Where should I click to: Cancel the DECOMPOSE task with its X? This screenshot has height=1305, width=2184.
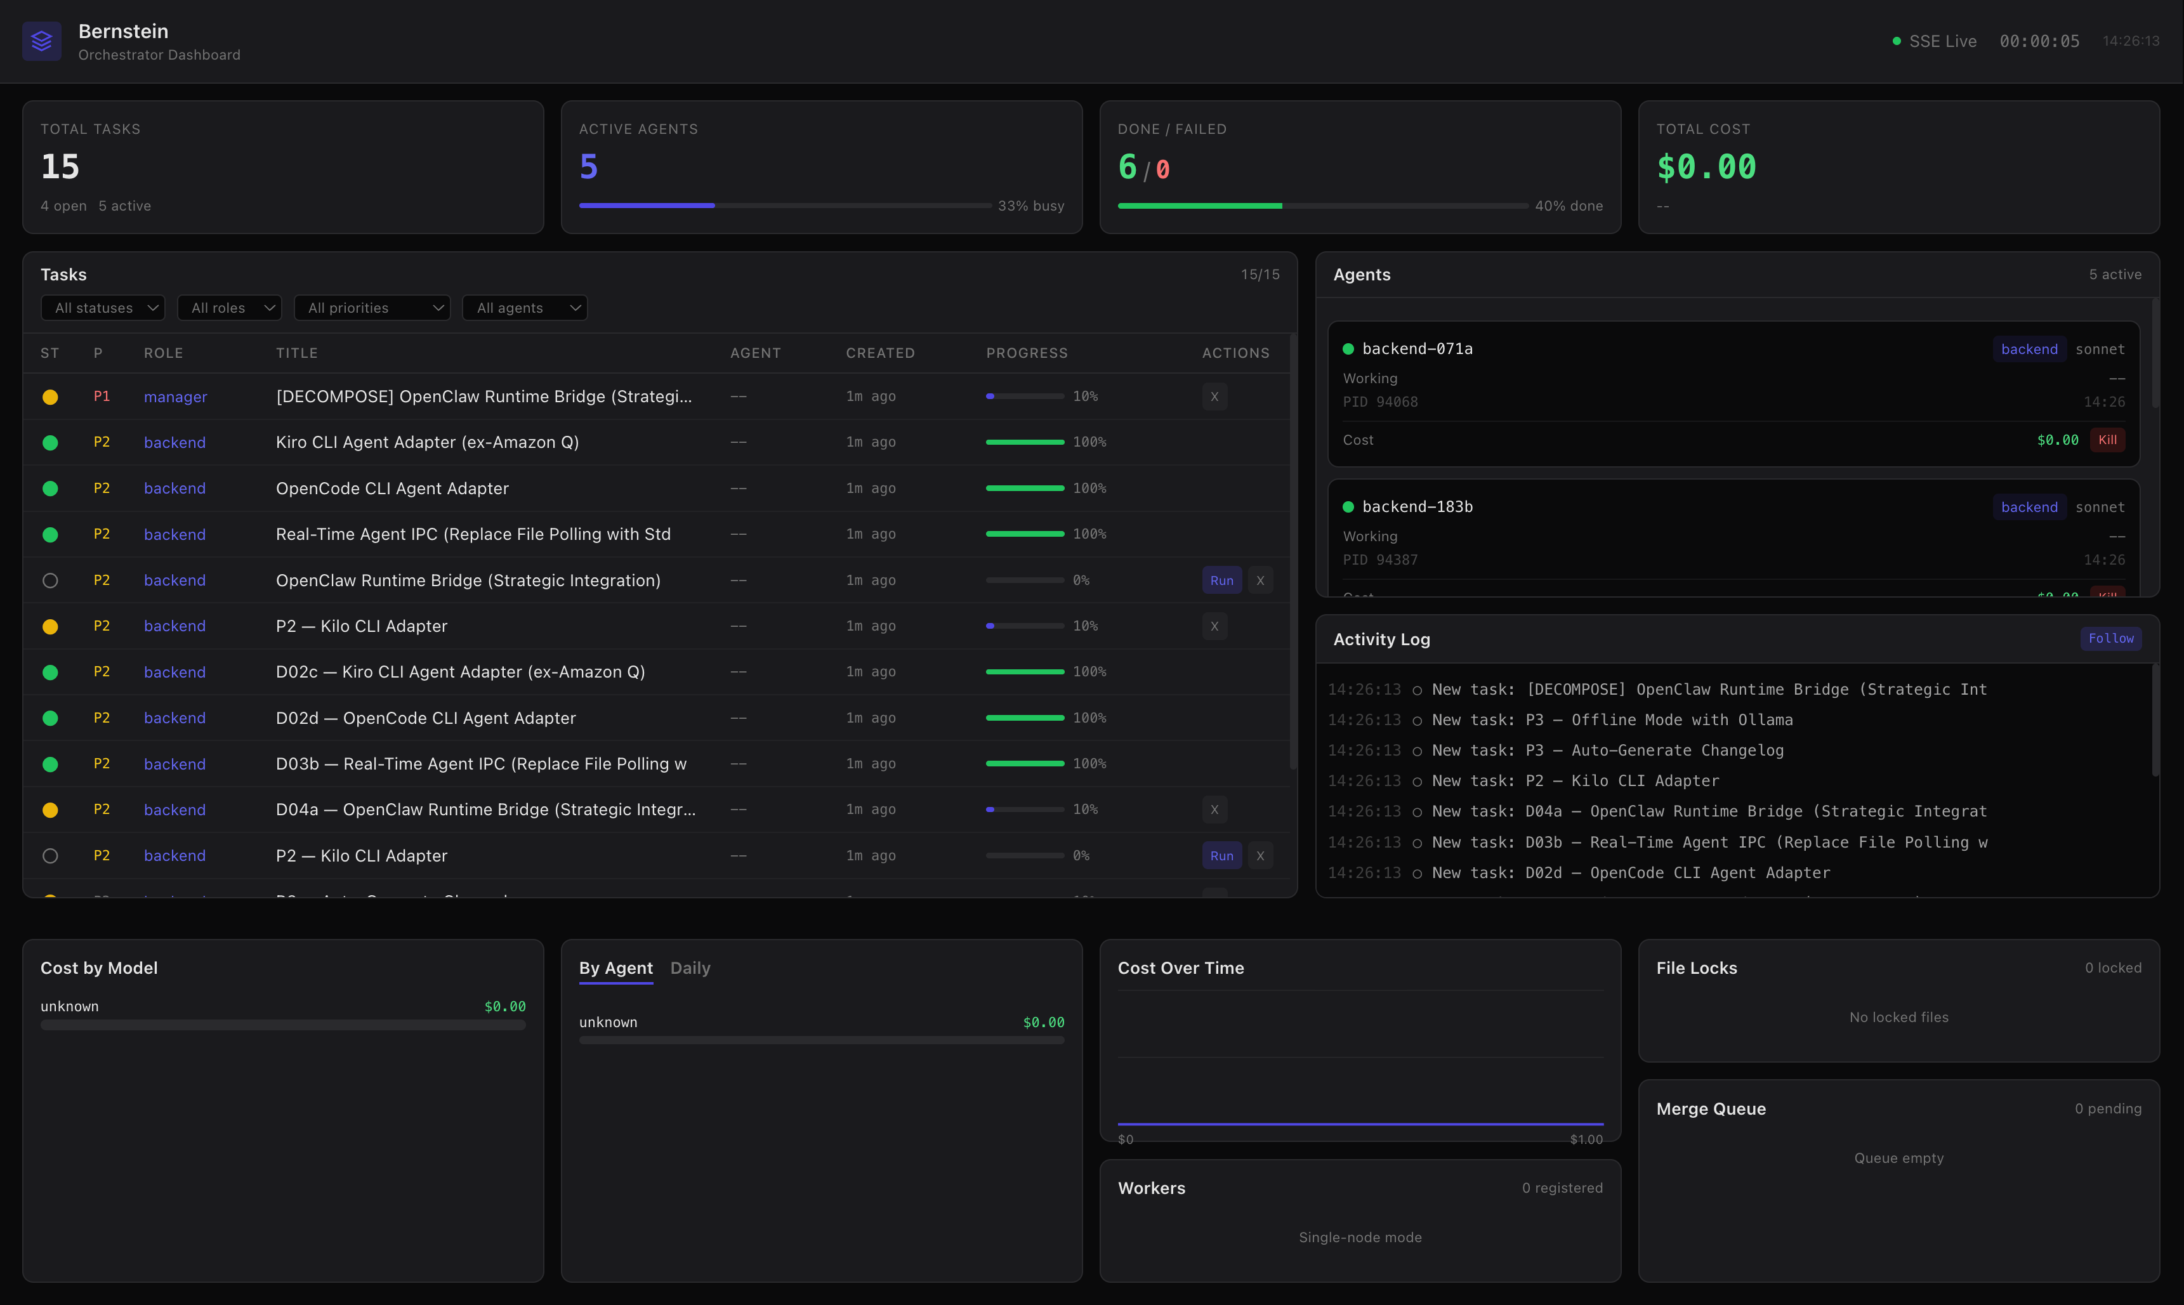1214,397
